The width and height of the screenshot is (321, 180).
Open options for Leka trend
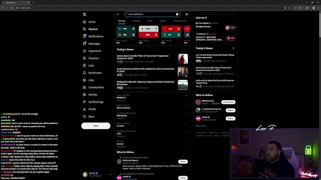[187, 131]
